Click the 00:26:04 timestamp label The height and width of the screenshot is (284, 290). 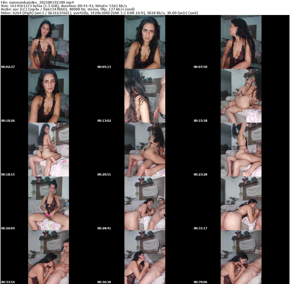pyautogui.click(x=8, y=228)
